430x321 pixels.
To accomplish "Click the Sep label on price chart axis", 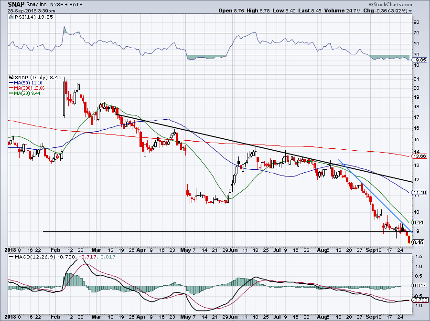I will (x=370, y=250).
